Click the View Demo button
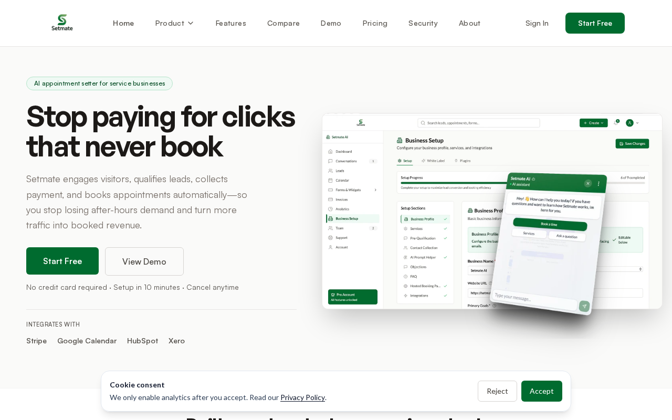 (144, 261)
